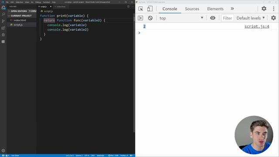Click the Port 5500 Live Server status item

(x=113, y=156)
